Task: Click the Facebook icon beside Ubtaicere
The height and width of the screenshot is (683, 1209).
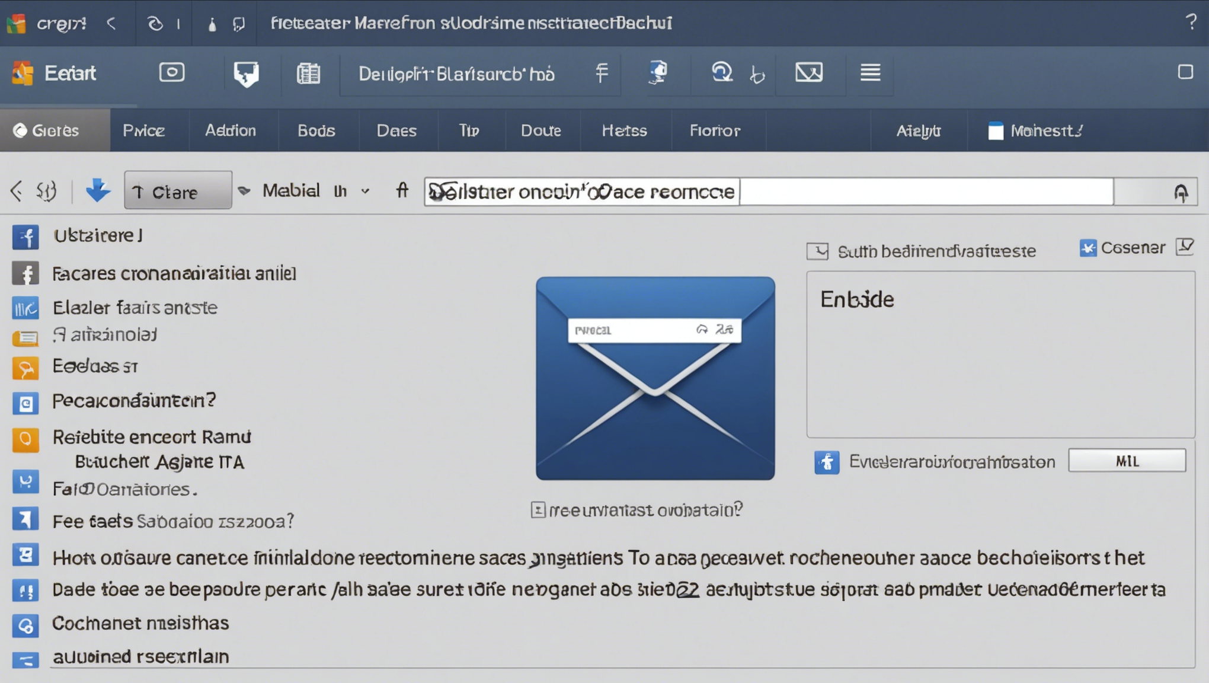Action: pos(25,237)
